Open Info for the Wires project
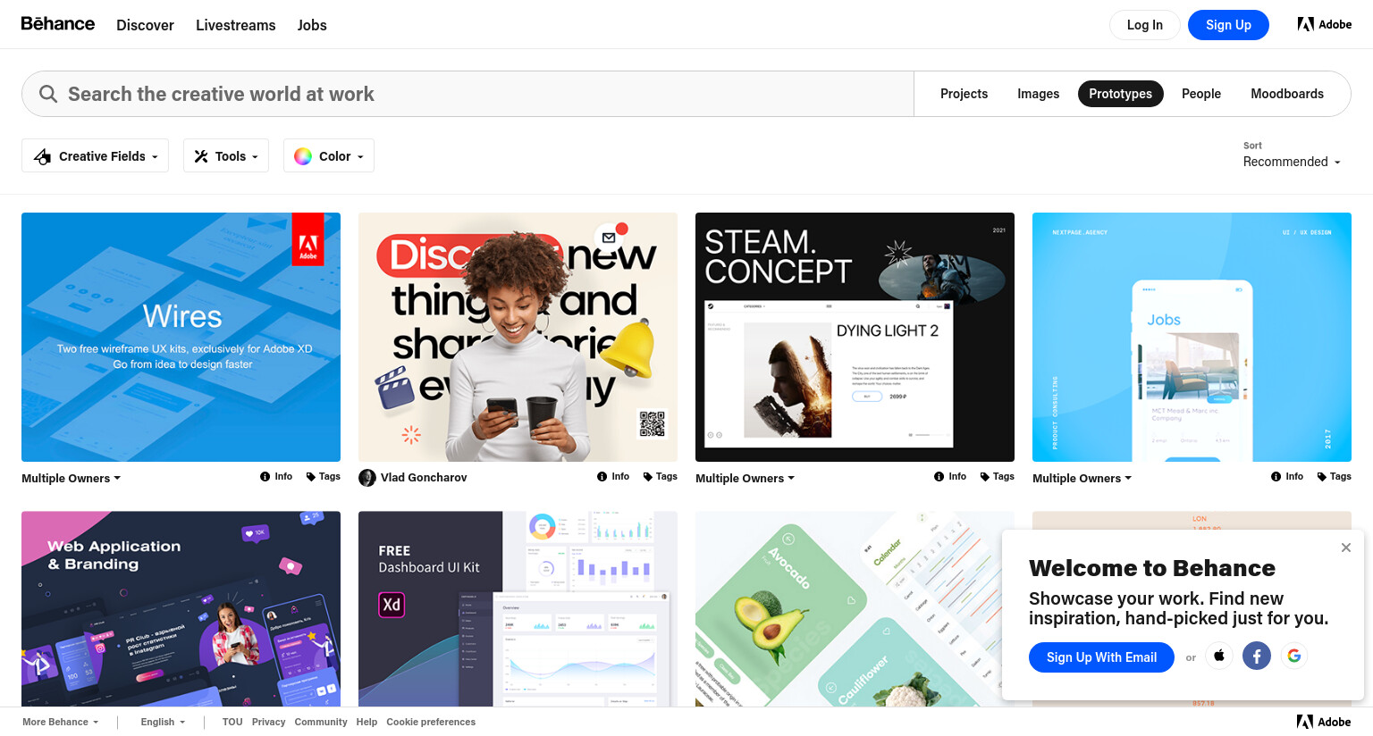This screenshot has width=1373, height=736. click(276, 477)
